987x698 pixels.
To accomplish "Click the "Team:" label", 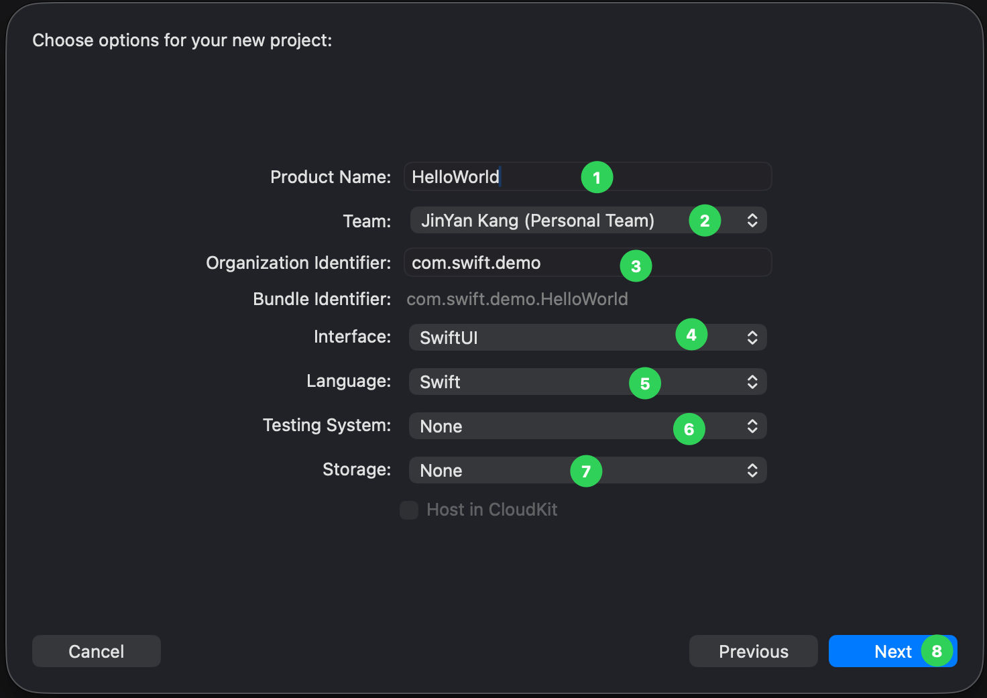I will click(x=367, y=221).
